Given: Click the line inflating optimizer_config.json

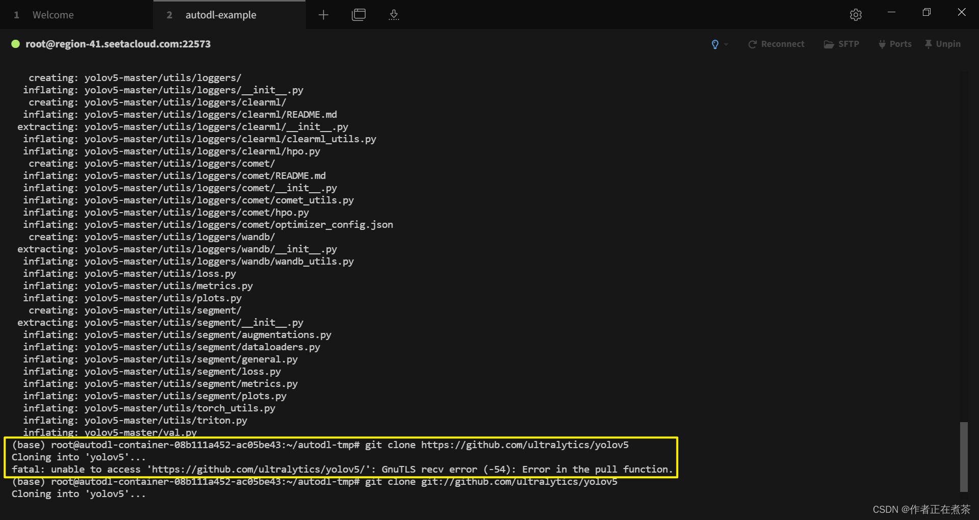Looking at the screenshot, I should tap(208, 224).
